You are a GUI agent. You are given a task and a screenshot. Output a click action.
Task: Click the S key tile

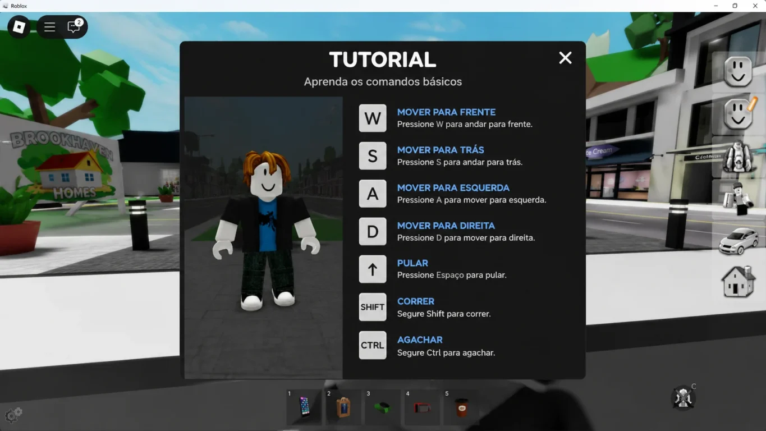(x=373, y=156)
